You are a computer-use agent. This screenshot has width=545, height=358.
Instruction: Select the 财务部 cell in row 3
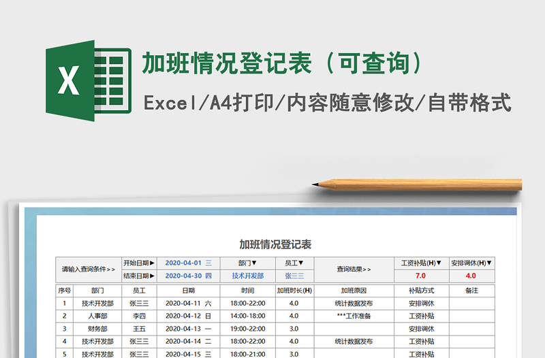97,329
